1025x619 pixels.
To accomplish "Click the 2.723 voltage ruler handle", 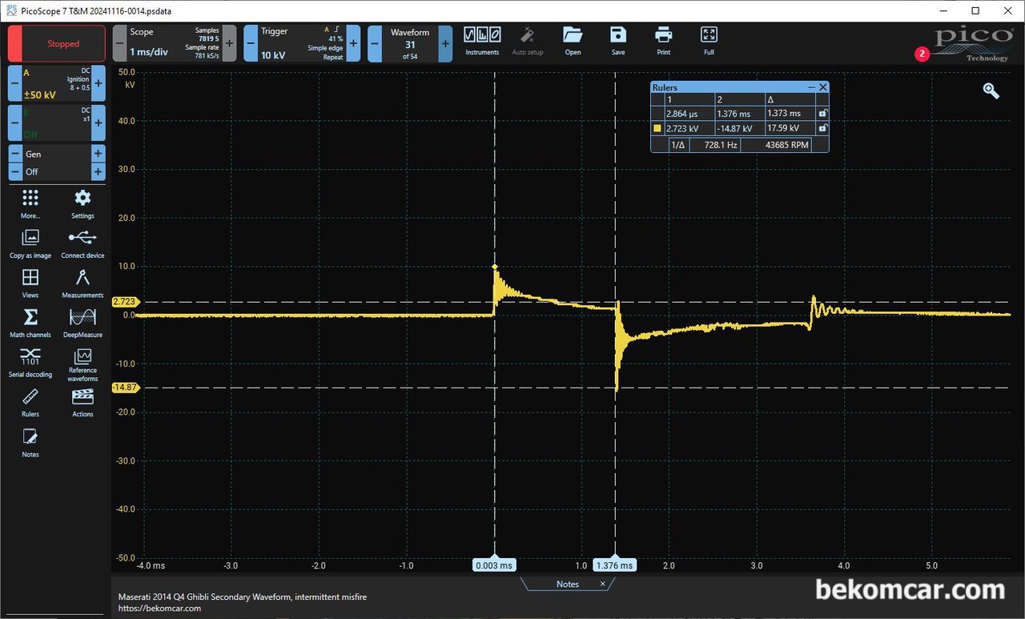I will coord(126,302).
